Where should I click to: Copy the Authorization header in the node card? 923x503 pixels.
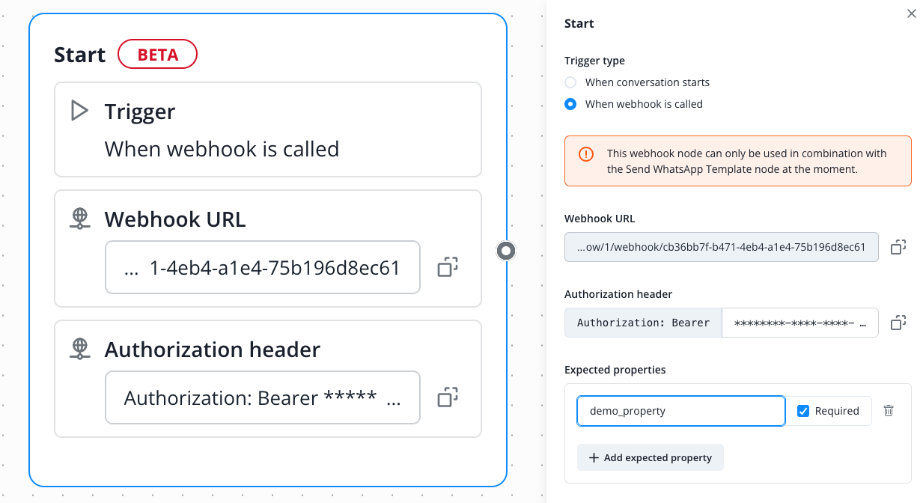click(448, 397)
